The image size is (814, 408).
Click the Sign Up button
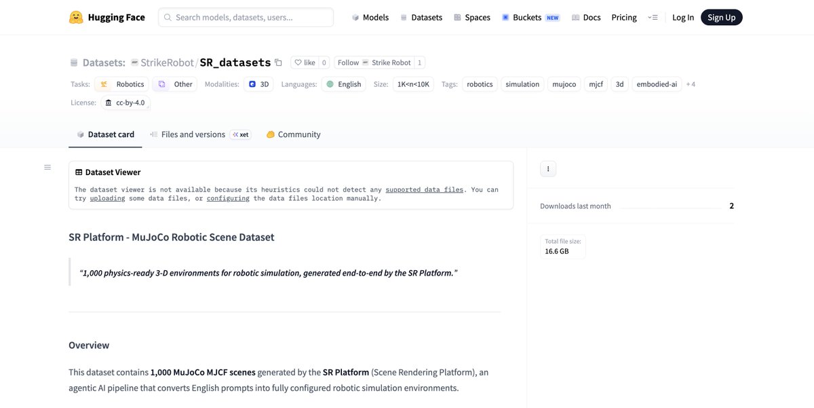coord(721,18)
